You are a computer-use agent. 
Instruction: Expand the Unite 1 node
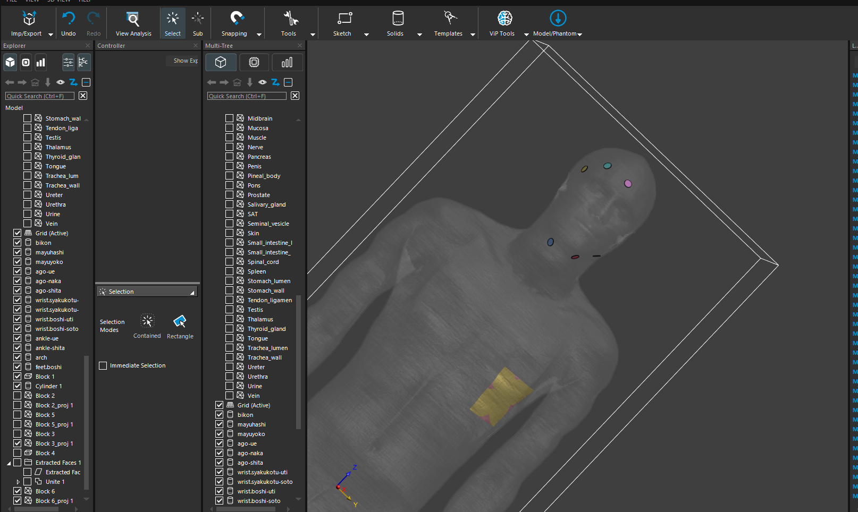pyautogui.click(x=18, y=482)
